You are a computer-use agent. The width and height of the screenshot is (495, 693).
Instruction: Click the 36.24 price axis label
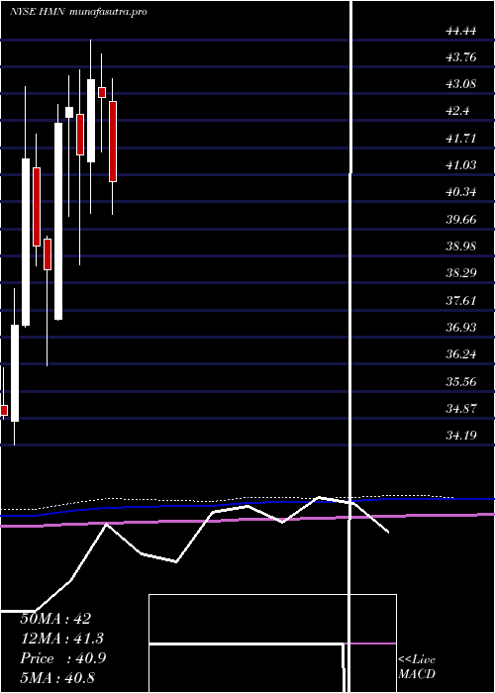(461, 354)
